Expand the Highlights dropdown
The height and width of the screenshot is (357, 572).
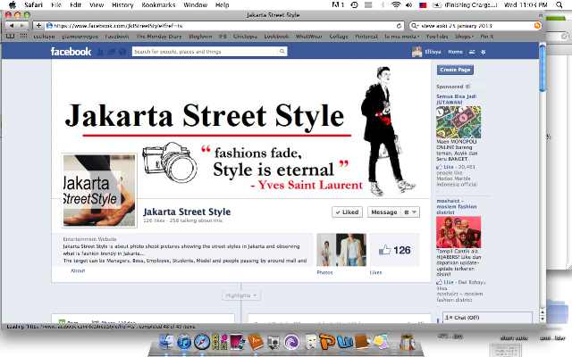click(x=241, y=295)
